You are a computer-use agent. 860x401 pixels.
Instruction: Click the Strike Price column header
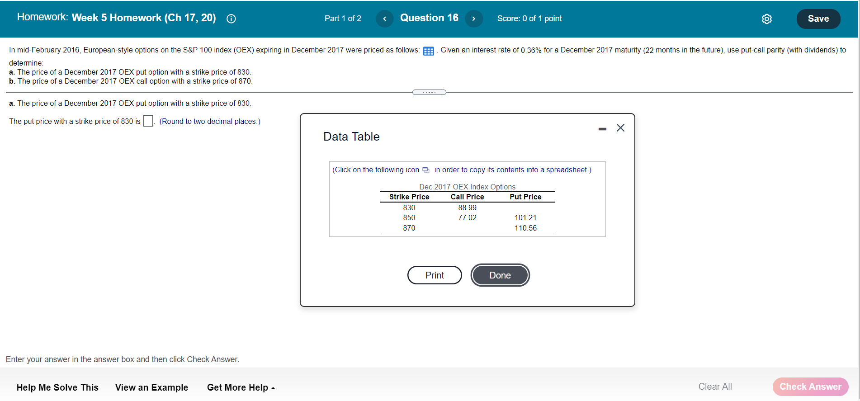point(409,197)
